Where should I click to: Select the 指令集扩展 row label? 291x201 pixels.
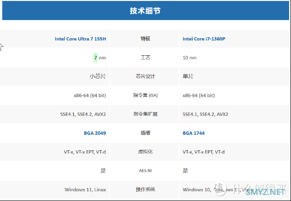point(145,114)
